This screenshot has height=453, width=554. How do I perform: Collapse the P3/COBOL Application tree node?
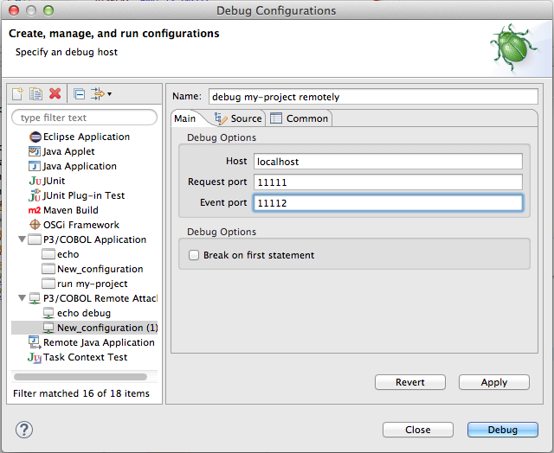tap(22, 239)
